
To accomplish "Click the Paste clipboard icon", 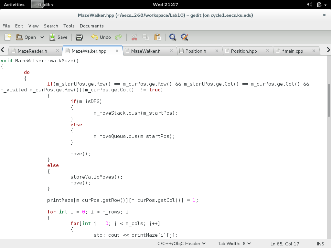I will click(x=158, y=37).
